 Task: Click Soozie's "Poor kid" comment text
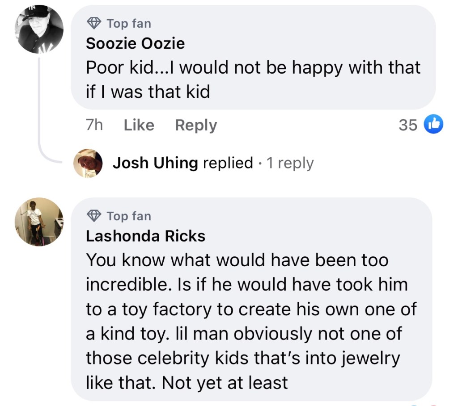pos(253,79)
